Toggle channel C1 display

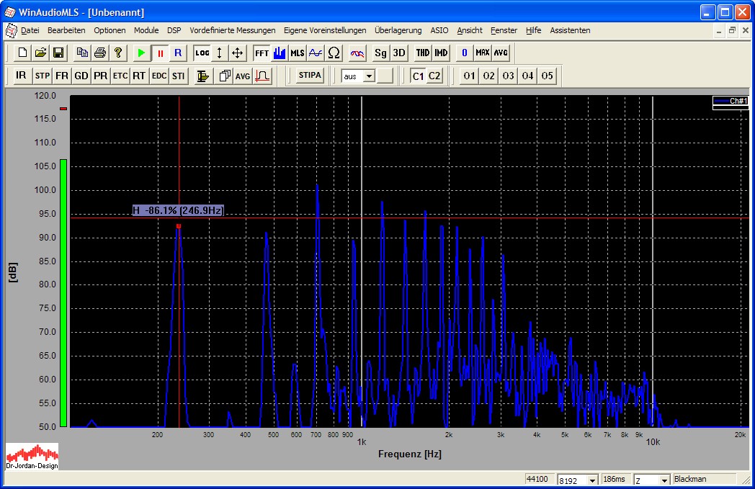click(418, 76)
